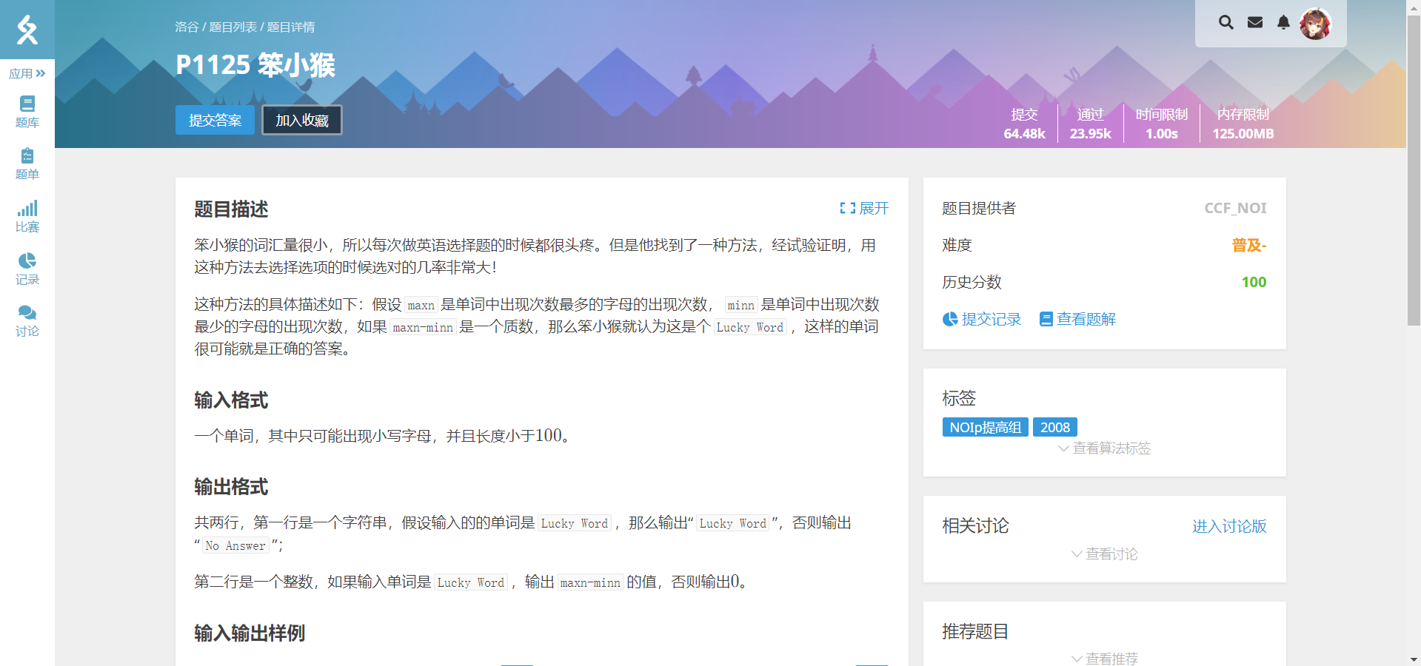
Task: Click the NOIp提高组 tag
Action: tap(985, 427)
